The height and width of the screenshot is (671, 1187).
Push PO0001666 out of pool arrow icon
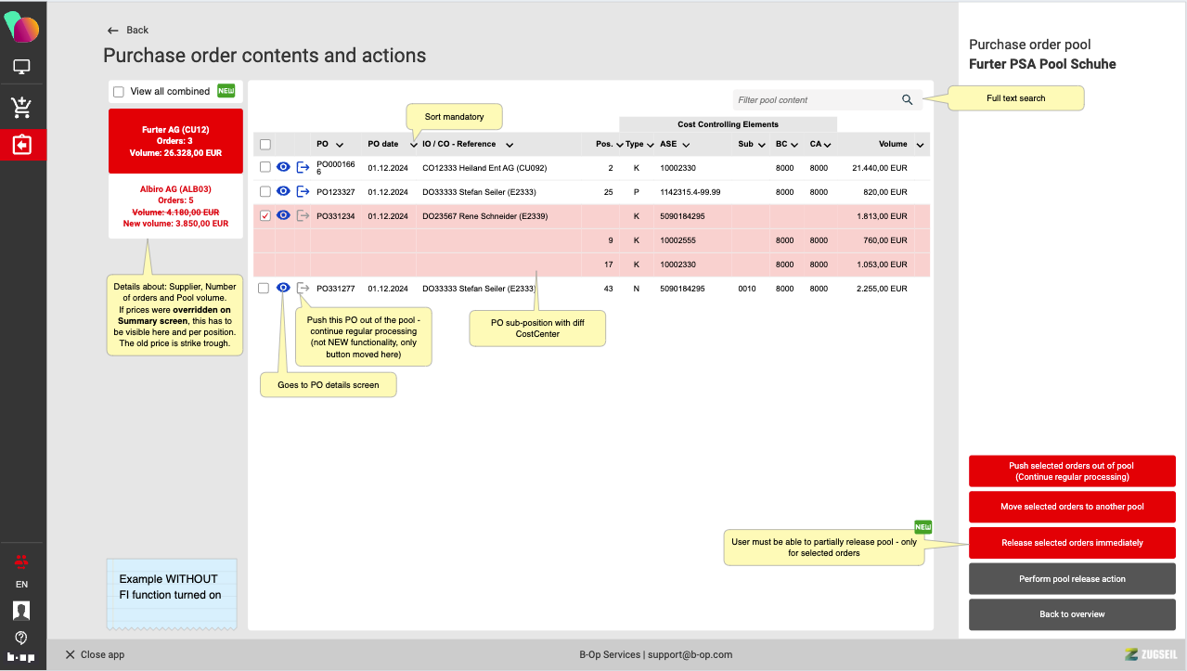(x=303, y=168)
